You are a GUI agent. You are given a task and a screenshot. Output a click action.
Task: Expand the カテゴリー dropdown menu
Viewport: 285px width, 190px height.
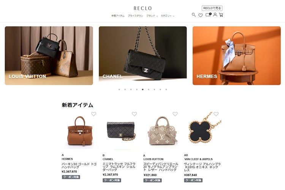(168, 16)
